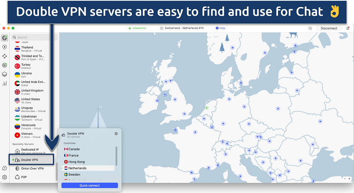Image resolution: width=354 pixels, height=193 pixels.
Task: Click the United States flag icon
Action: point(18,101)
